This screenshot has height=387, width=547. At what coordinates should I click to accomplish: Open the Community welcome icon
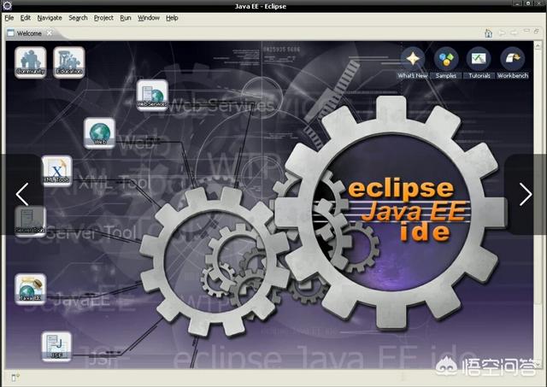point(31,62)
